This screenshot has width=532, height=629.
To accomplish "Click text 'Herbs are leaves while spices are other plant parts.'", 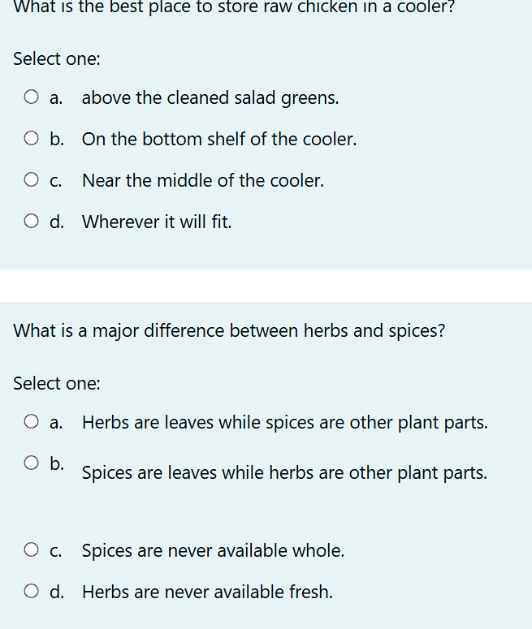I will (x=285, y=423).
